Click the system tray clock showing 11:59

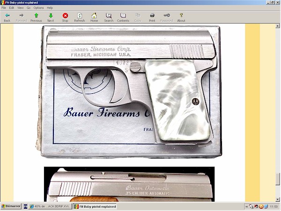pyautogui.click(x=274, y=207)
